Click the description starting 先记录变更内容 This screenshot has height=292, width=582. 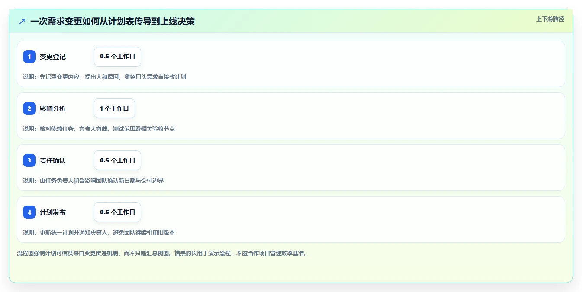105,77
